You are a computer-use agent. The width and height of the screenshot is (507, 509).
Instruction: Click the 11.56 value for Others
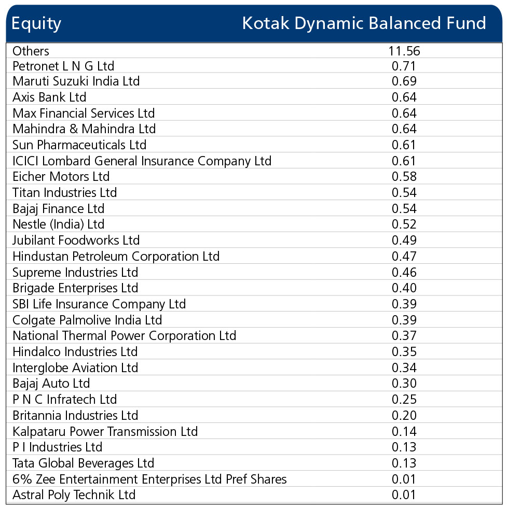[404, 51]
